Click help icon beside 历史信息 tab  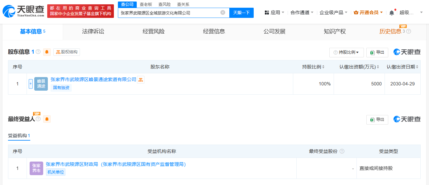point(409,31)
